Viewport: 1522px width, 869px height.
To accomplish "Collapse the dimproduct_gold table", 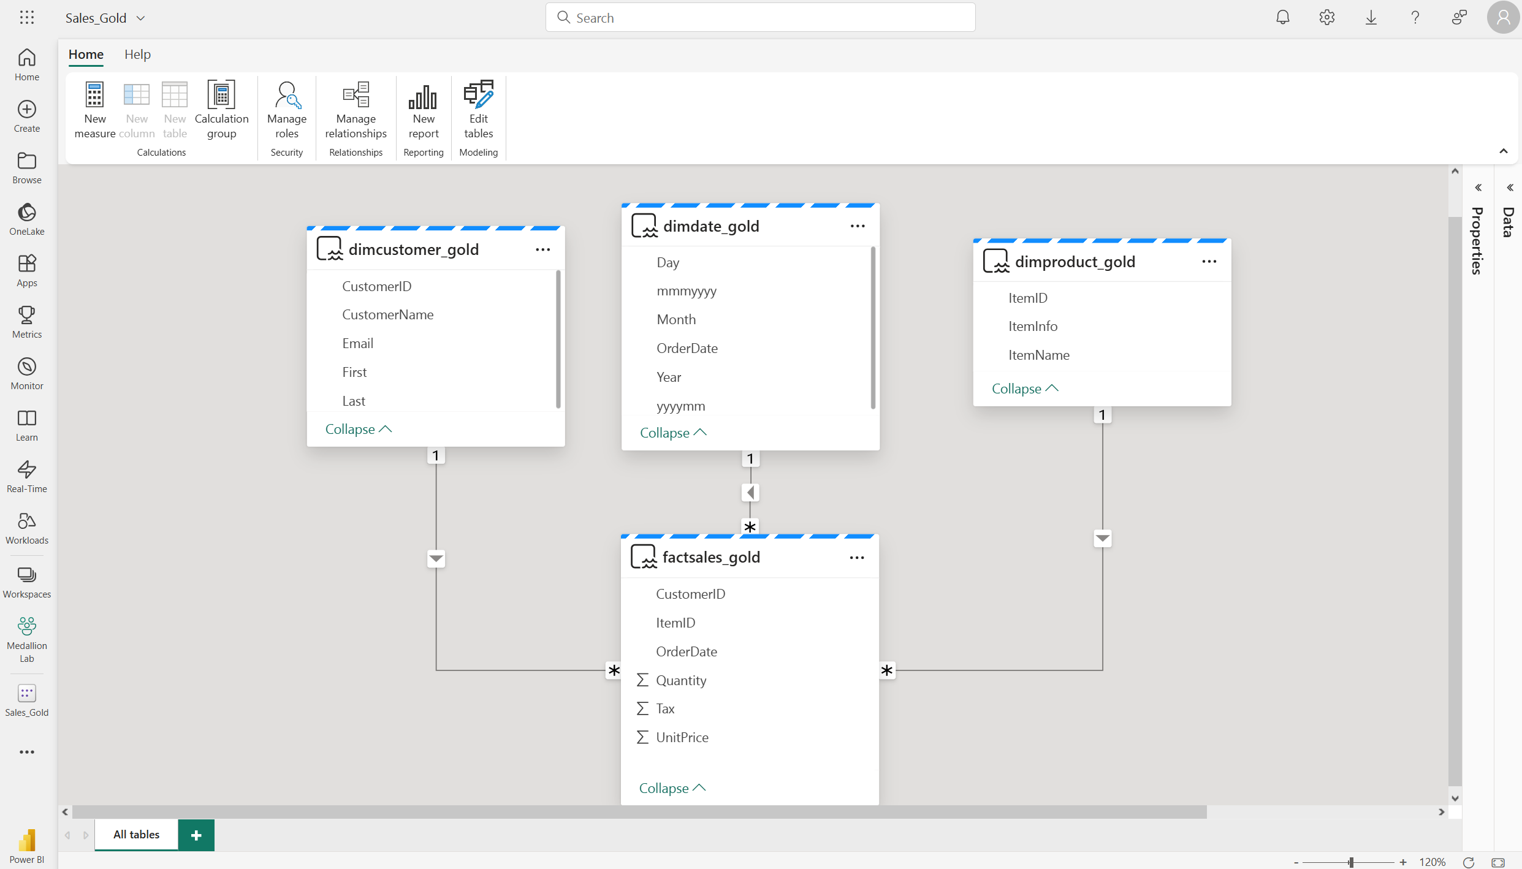I will click(x=1025, y=388).
